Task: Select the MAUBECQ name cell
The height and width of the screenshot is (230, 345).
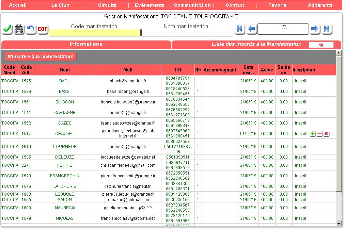Action: pos(65,208)
